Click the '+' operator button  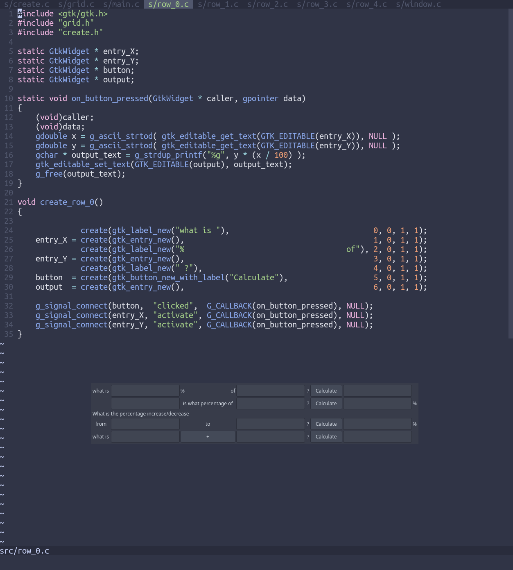pyautogui.click(x=208, y=437)
